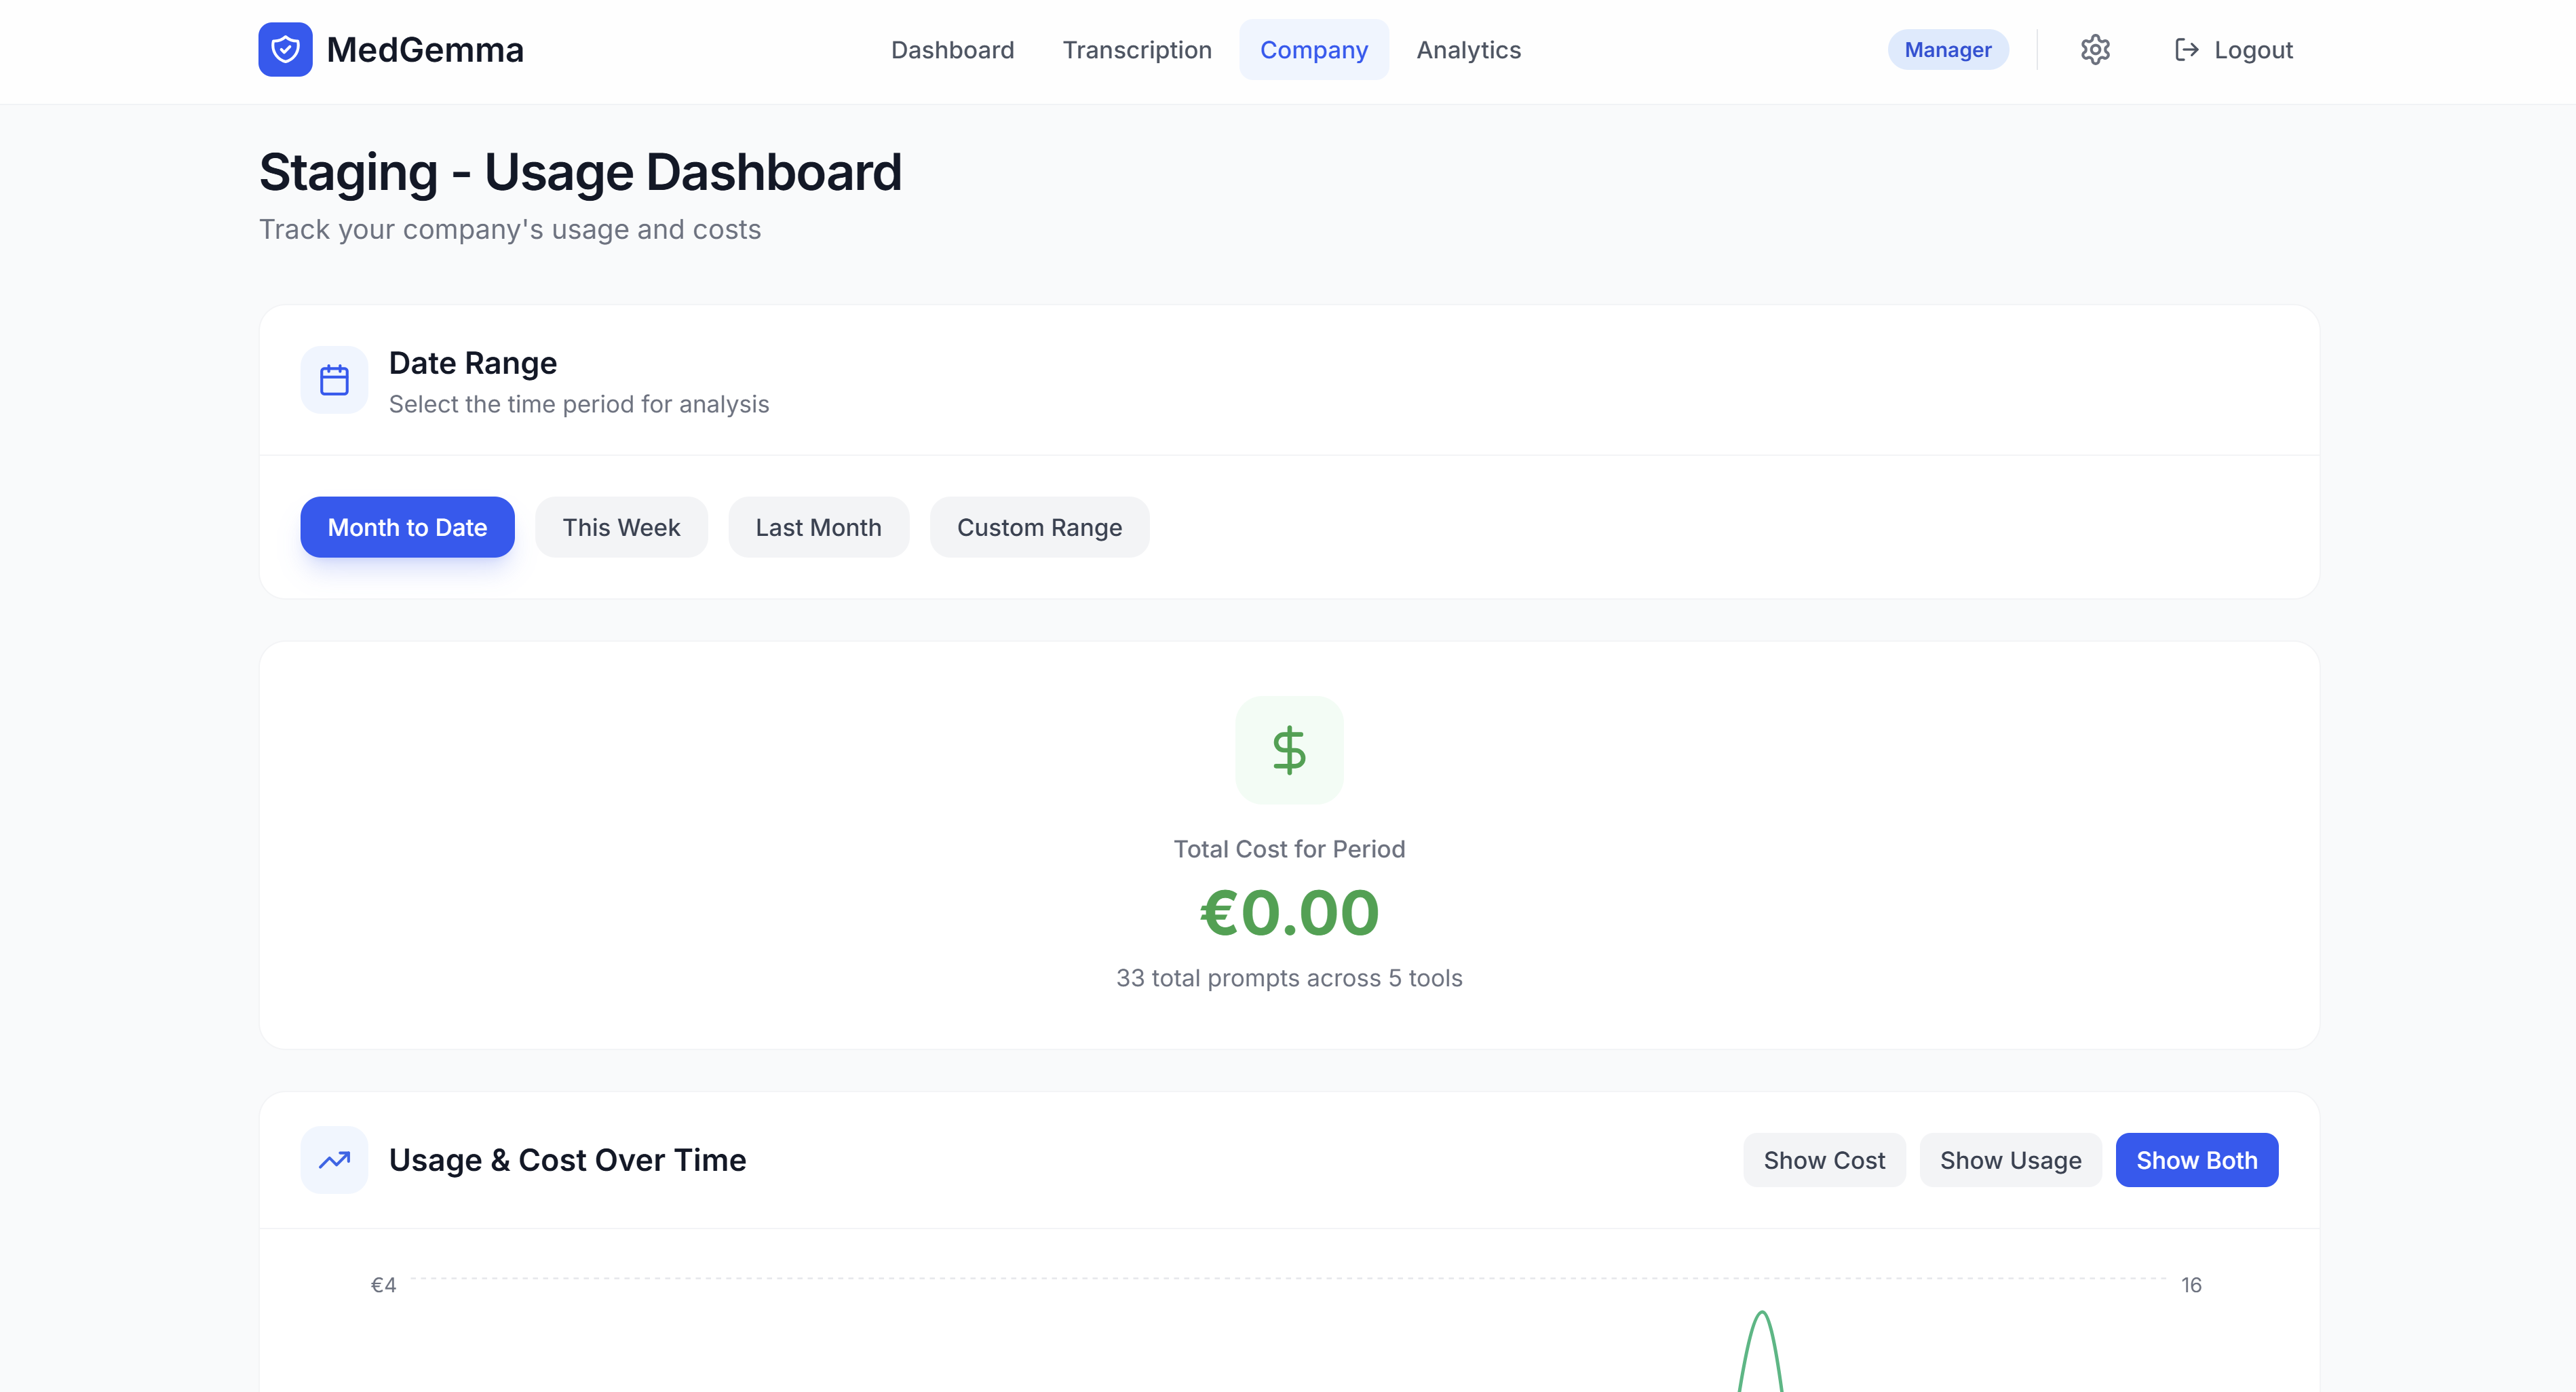Select the Month to Date range

pyautogui.click(x=406, y=527)
